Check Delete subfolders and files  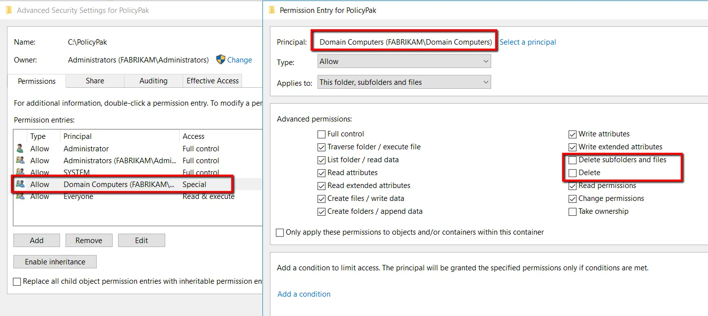pos(573,160)
